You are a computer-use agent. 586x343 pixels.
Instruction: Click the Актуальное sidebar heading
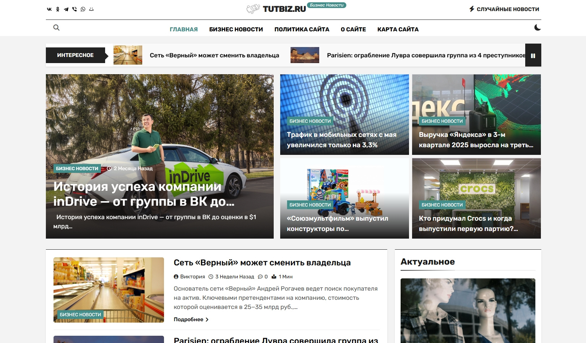coord(428,262)
